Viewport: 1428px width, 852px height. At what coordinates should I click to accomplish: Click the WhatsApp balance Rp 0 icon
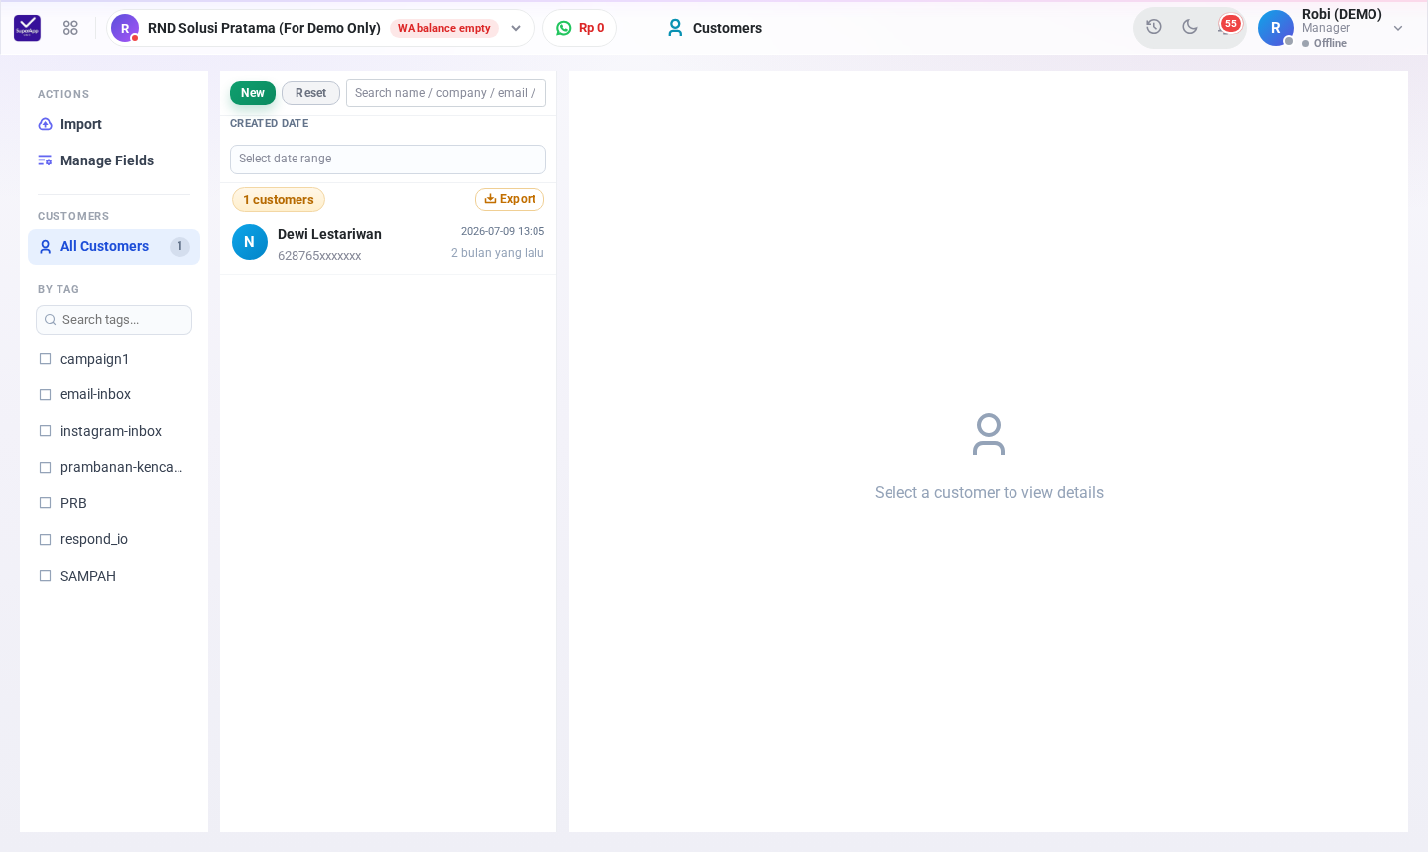click(564, 28)
